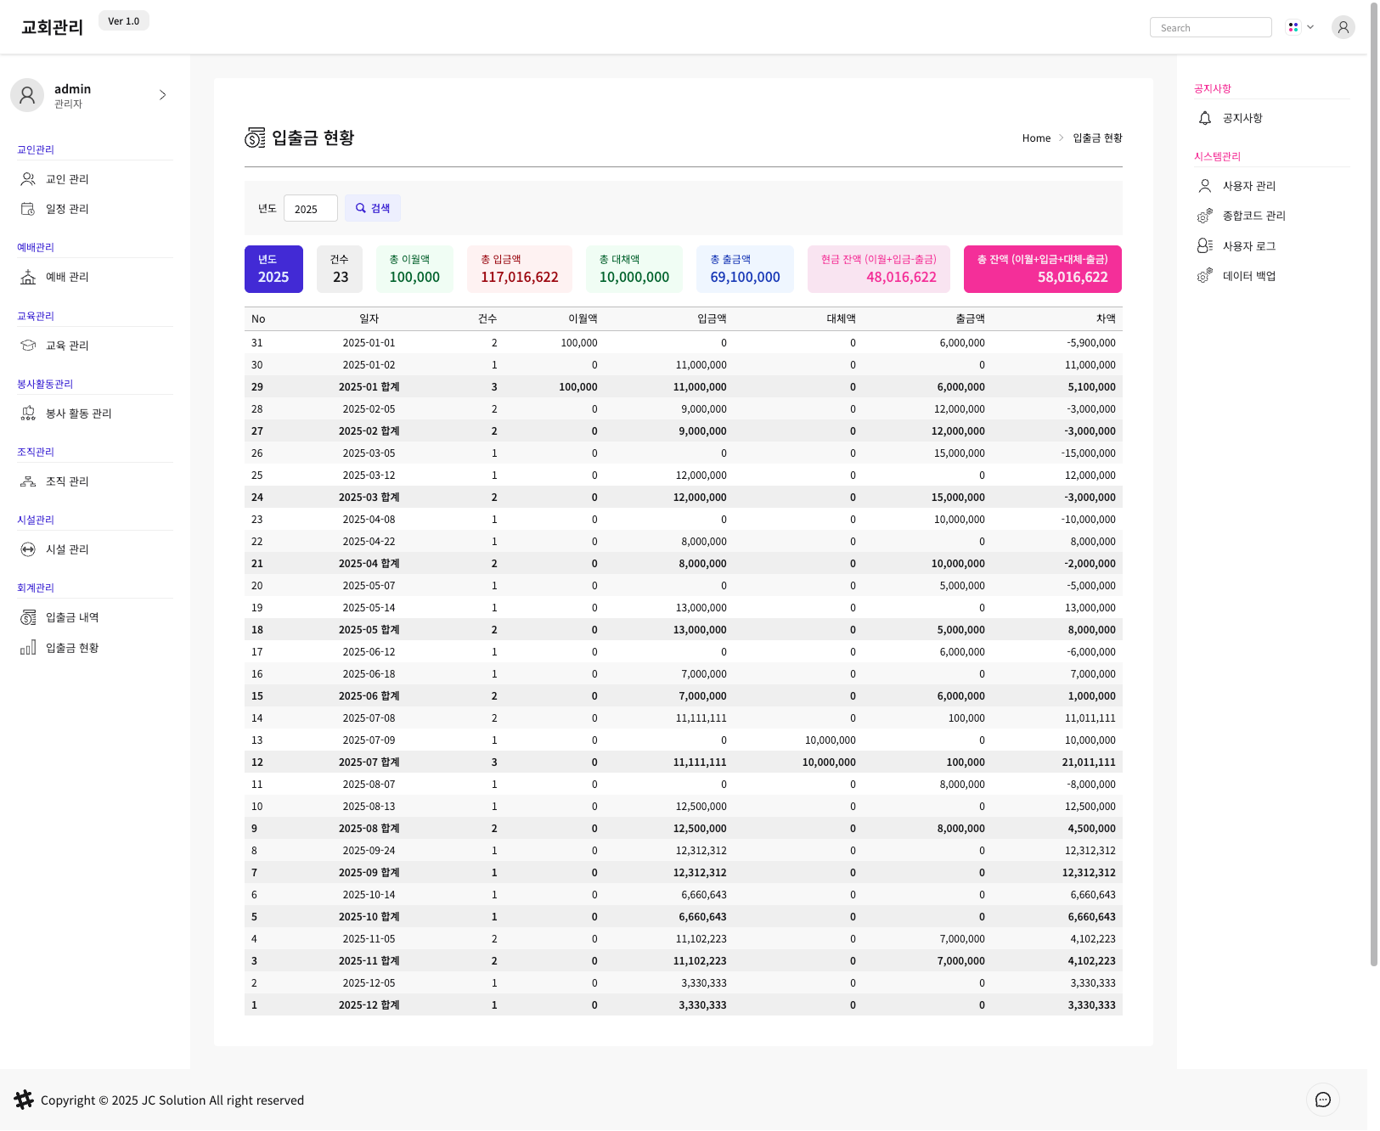Click the page vertical scrollbar
This screenshot has height=1131, width=1380.
coord(1373,509)
